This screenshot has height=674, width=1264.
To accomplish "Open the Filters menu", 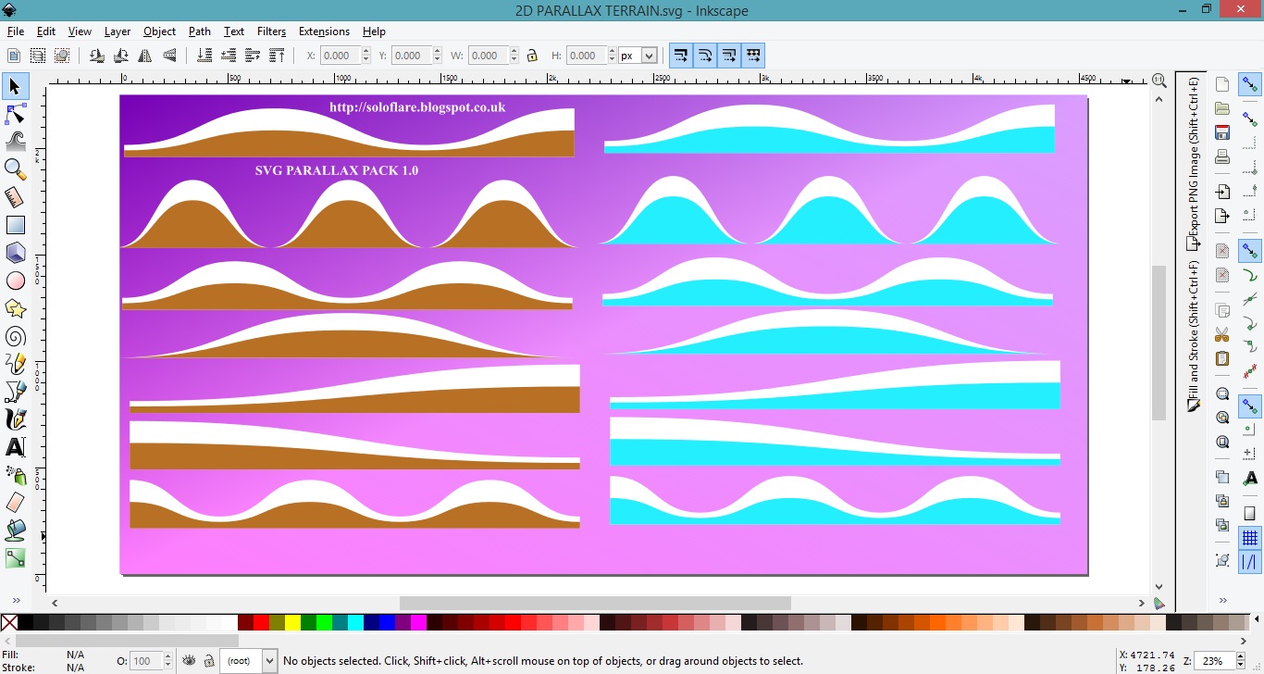I will 271,31.
